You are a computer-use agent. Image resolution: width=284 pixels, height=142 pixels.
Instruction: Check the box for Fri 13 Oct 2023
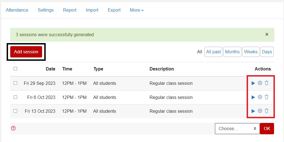[16, 111]
